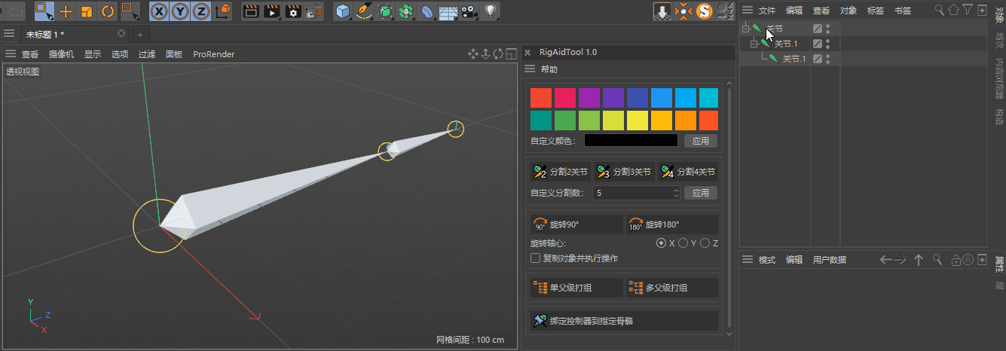Click the camera object icon
Viewport: 1006px width, 351px height.
(x=469, y=11)
